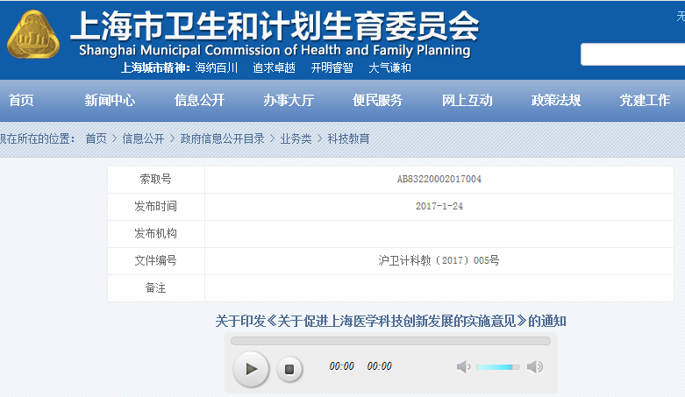Click the loud speaker icon for maximum volume
The image size is (685, 397).
click(534, 366)
